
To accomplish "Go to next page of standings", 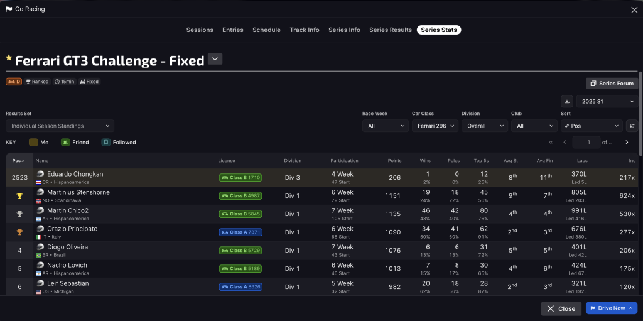I will tap(626, 143).
